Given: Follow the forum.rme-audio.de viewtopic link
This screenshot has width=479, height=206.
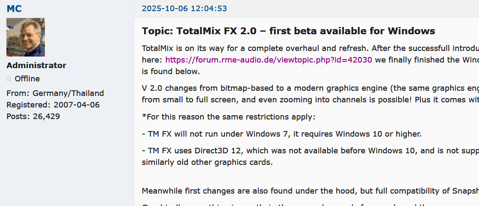Looking at the screenshot, I should click(x=269, y=60).
